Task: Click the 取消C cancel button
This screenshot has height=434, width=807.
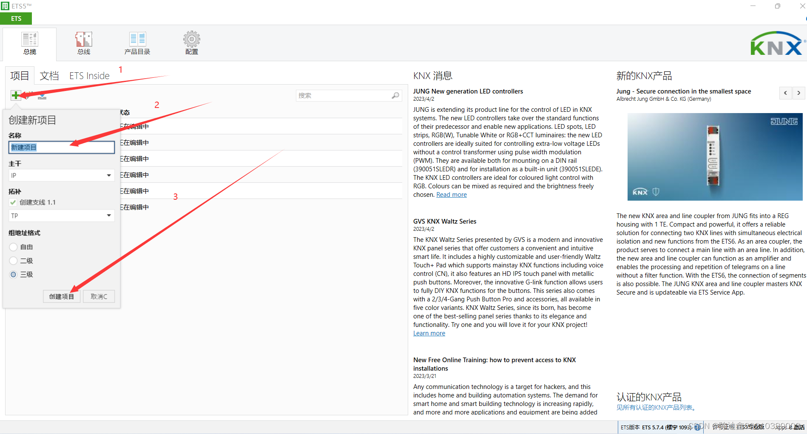Action: (99, 296)
